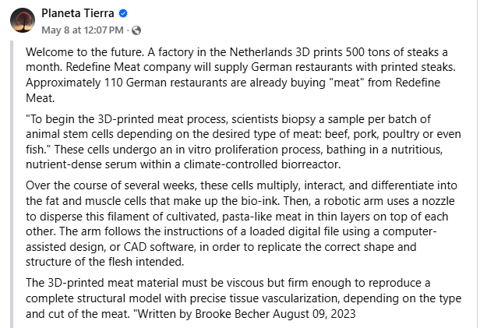Click the author name Brooke Becher
Image resolution: width=480 pixels, height=328 pixels.
tap(232, 314)
